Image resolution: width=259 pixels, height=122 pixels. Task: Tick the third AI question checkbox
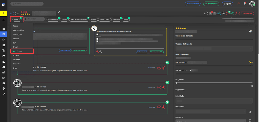97,41
